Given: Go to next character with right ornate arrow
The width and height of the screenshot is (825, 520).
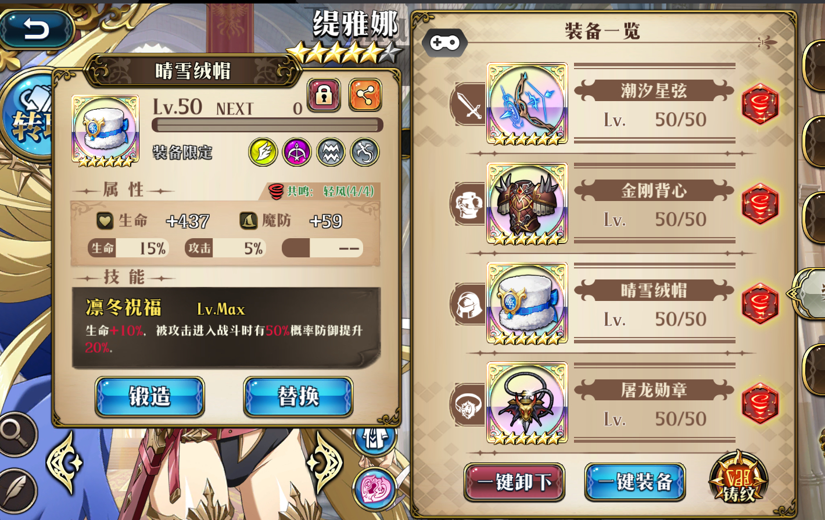Looking at the screenshot, I should [327, 463].
